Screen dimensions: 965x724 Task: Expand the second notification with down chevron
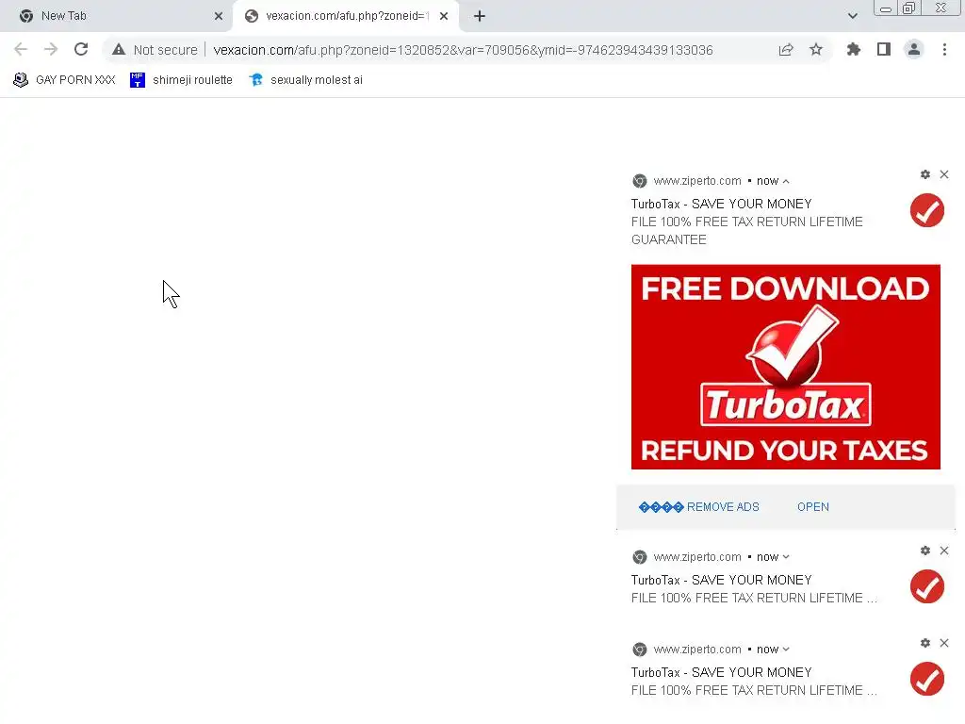pyautogui.click(x=786, y=557)
